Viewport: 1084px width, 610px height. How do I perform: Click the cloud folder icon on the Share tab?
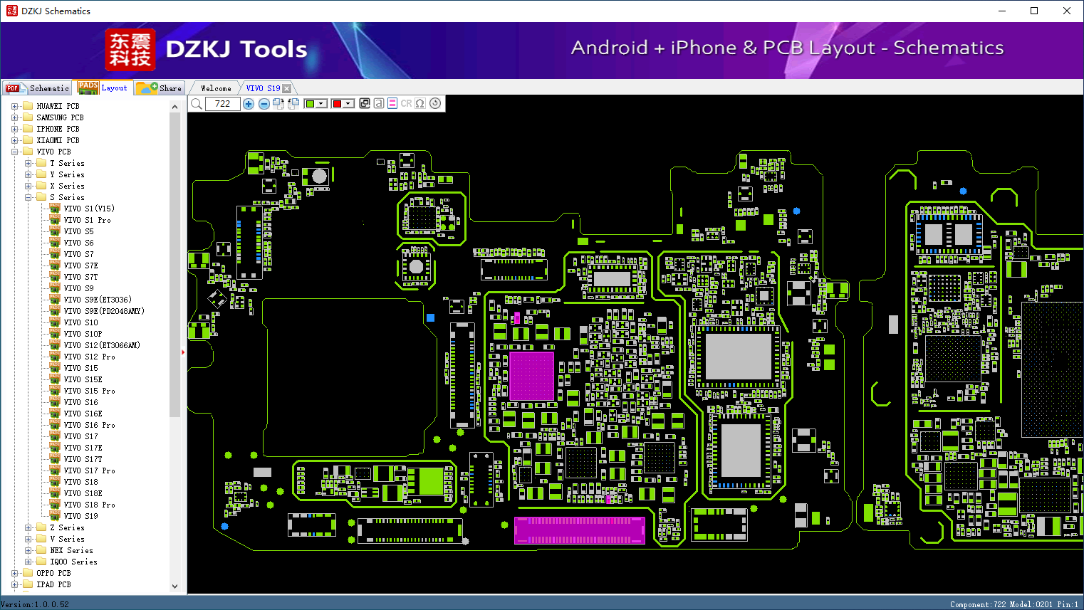(x=147, y=88)
